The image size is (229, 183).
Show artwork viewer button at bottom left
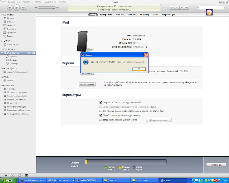coord(26,175)
